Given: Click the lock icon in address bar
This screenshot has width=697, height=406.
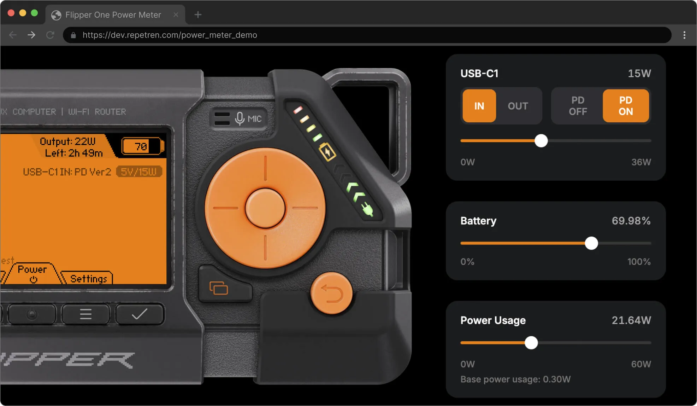Looking at the screenshot, I should (73, 35).
